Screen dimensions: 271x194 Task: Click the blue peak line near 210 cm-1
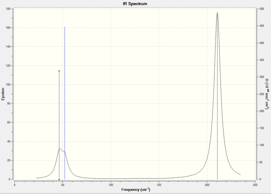tap(217, 96)
